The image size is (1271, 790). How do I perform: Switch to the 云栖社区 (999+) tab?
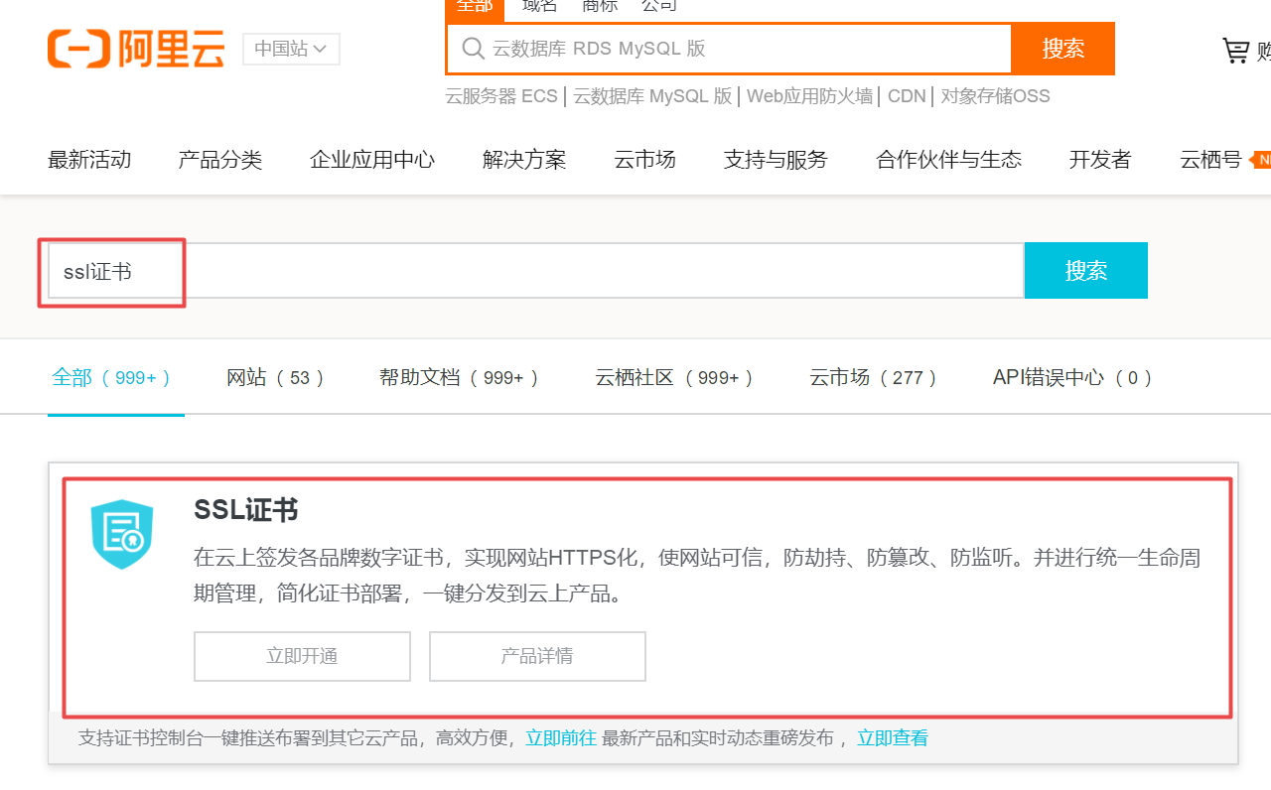click(675, 378)
